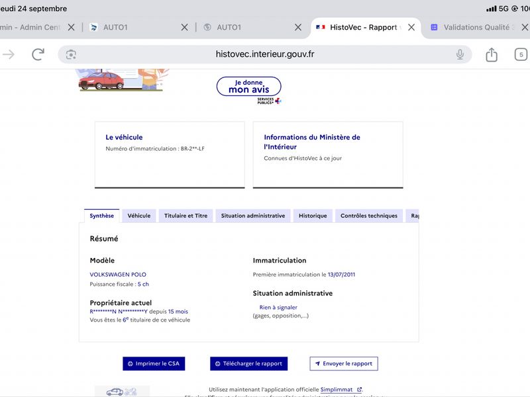Open the Véhicule report tab
This screenshot has width=530, height=397.
click(139, 216)
